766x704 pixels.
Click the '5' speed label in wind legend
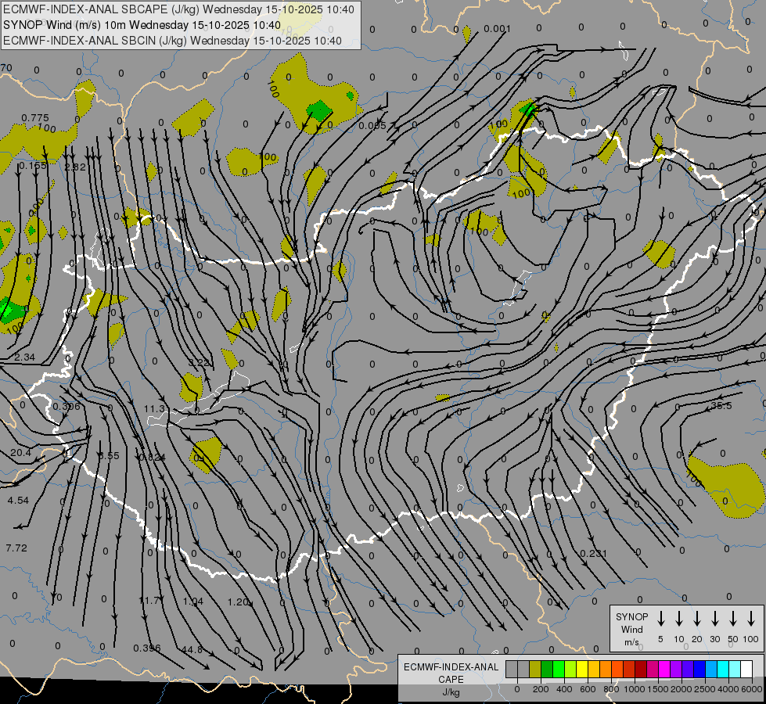click(660, 639)
